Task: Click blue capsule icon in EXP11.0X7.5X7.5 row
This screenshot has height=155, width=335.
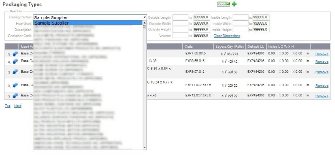Action: (x=15, y=85)
